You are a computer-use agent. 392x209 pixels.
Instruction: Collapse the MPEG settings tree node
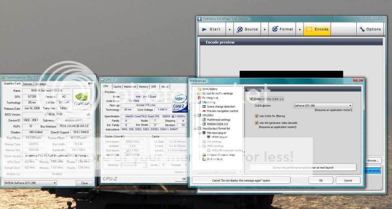point(199,146)
